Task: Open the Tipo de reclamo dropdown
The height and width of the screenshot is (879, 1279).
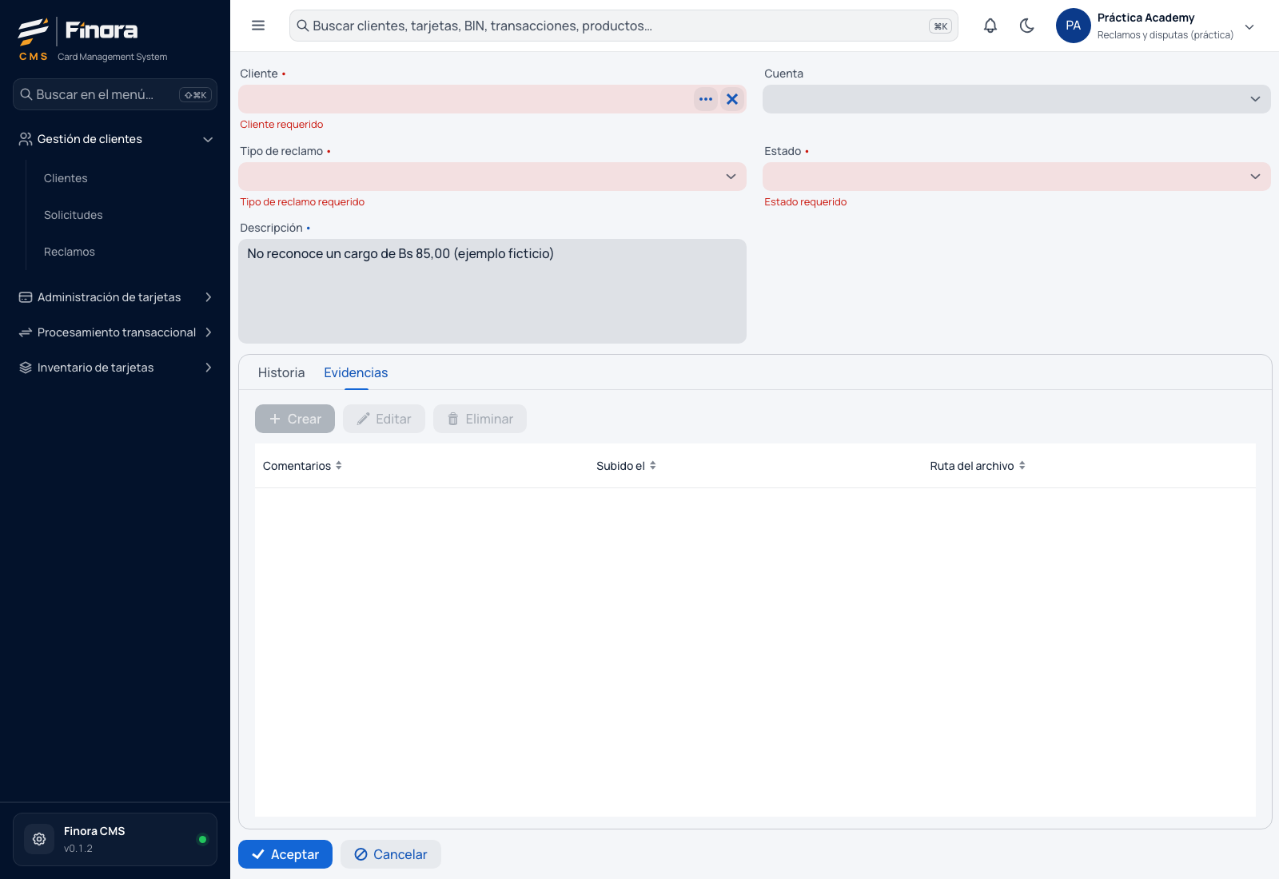Action: pos(492,177)
